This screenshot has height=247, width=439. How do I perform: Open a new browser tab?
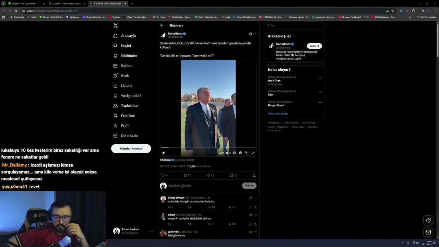[x=132, y=3]
